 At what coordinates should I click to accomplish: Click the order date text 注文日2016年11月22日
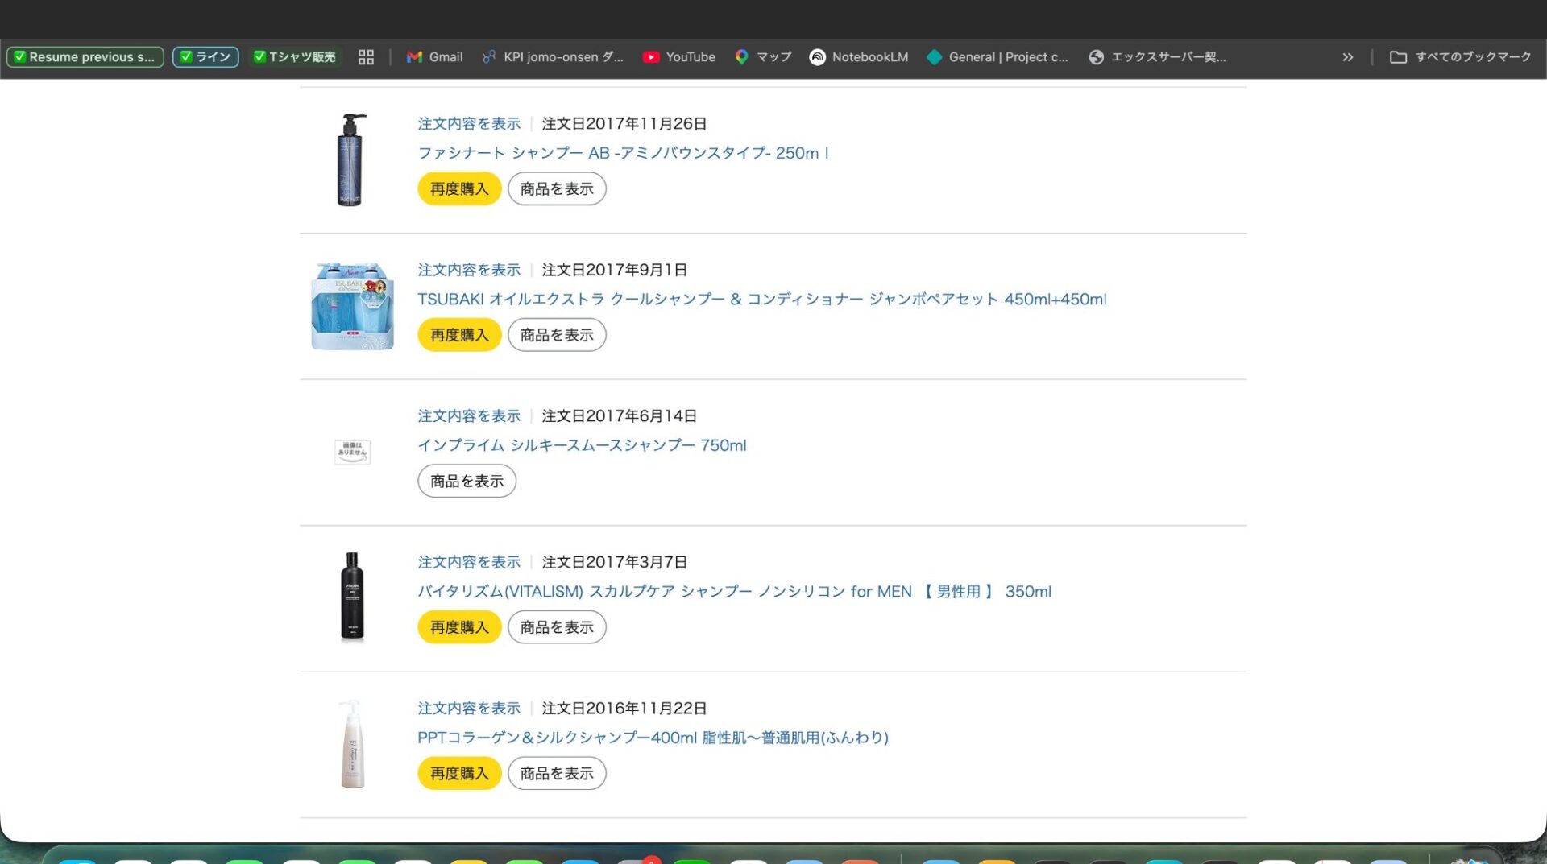[624, 709]
